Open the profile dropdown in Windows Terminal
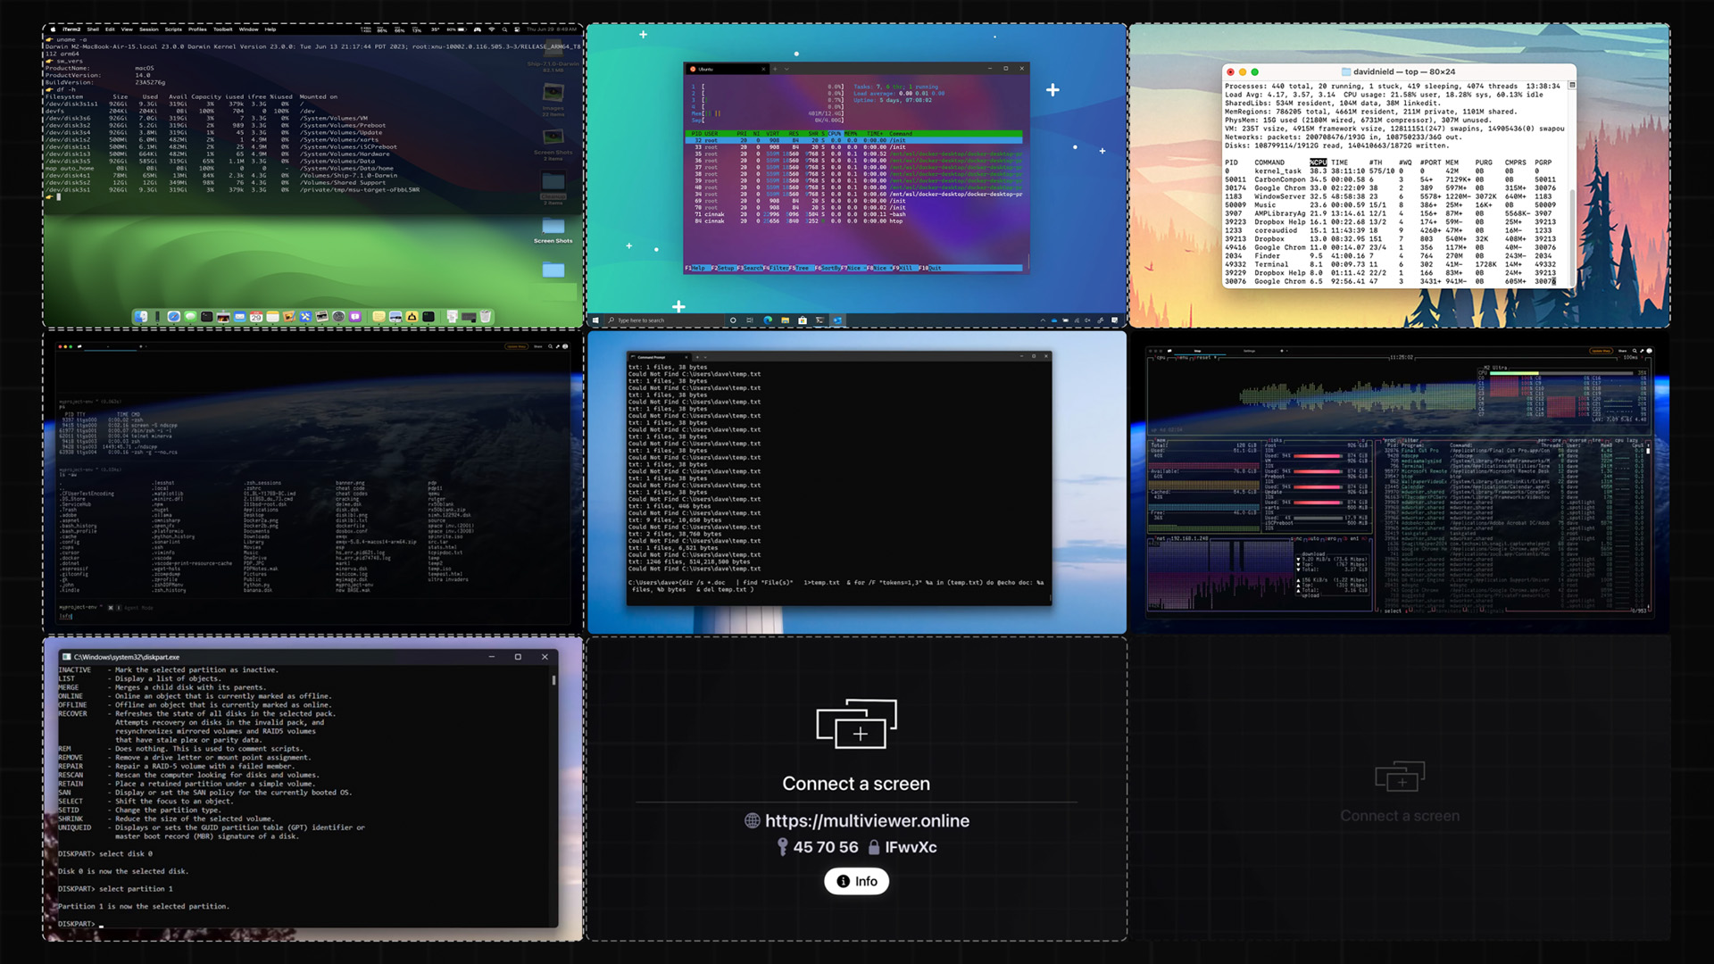 point(786,69)
